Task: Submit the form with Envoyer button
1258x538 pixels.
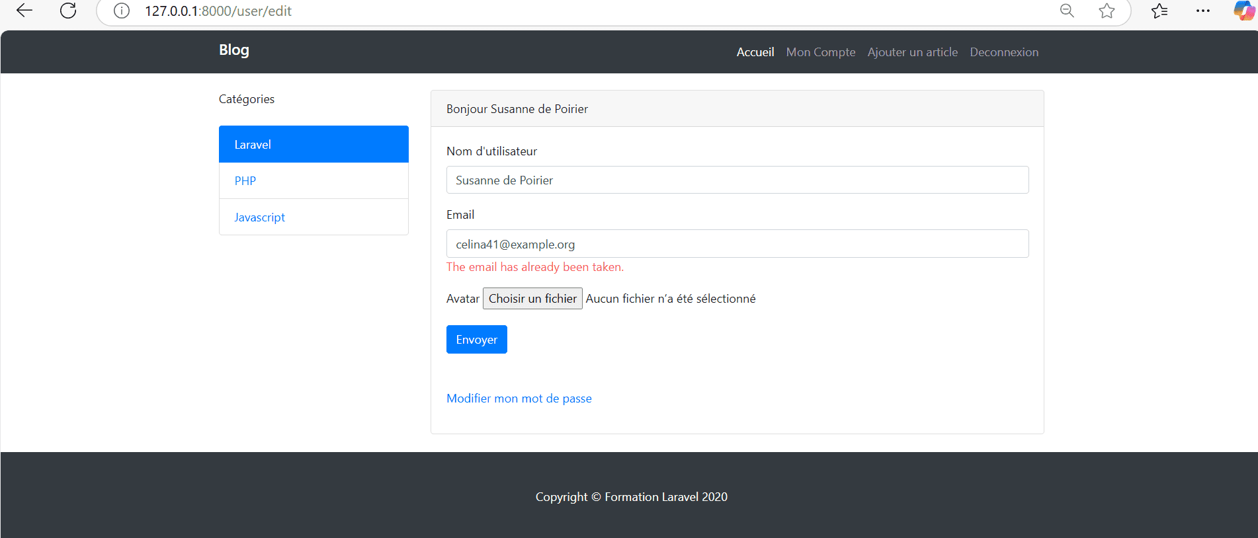Action: [x=476, y=340]
